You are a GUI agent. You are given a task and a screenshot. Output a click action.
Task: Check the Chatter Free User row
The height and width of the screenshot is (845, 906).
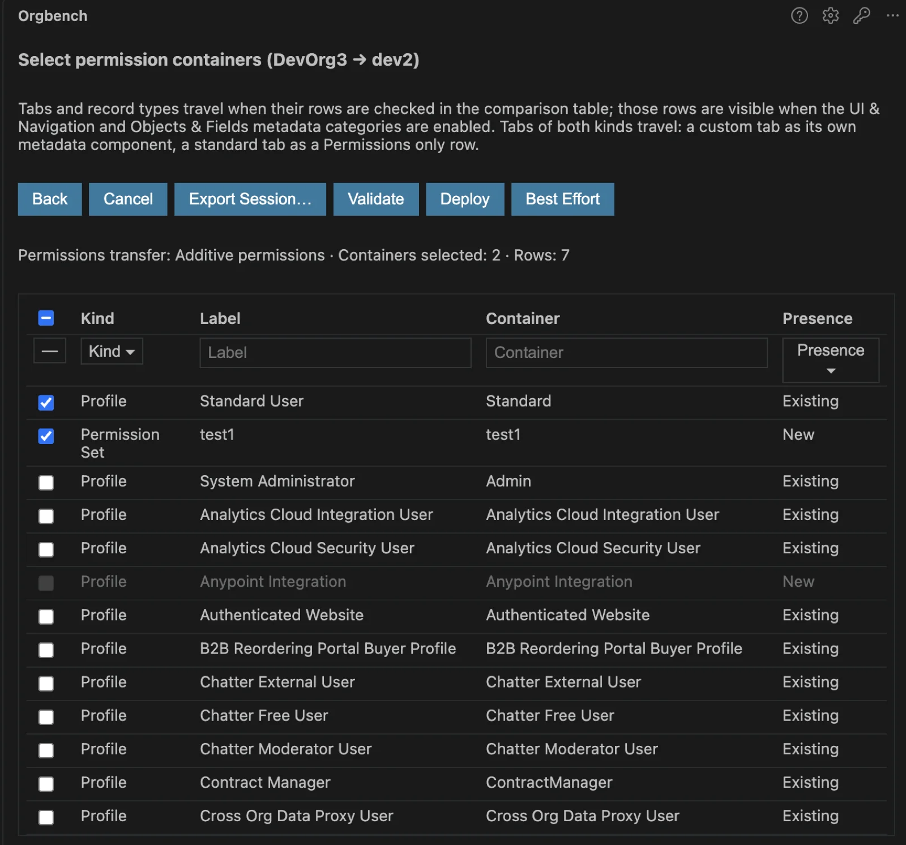(46, 716)
